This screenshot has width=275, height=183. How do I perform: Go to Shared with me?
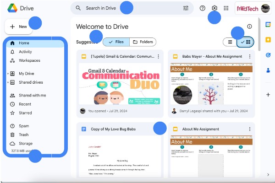32,95
